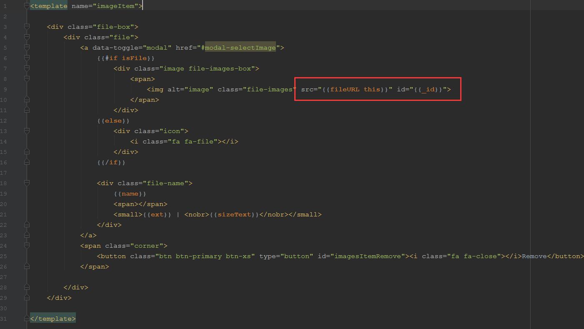
Task: Click the <img tag name on line 9
Action: [155, 89]
